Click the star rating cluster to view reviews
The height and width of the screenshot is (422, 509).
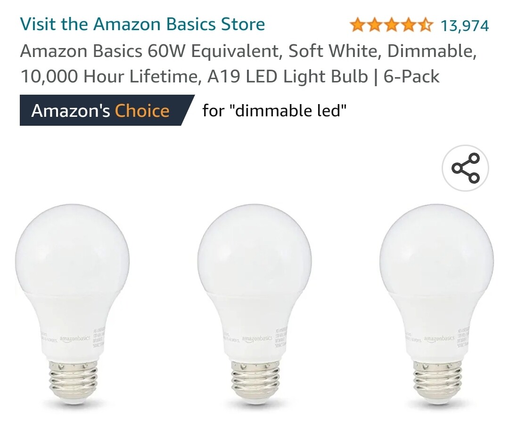(391, 24)
